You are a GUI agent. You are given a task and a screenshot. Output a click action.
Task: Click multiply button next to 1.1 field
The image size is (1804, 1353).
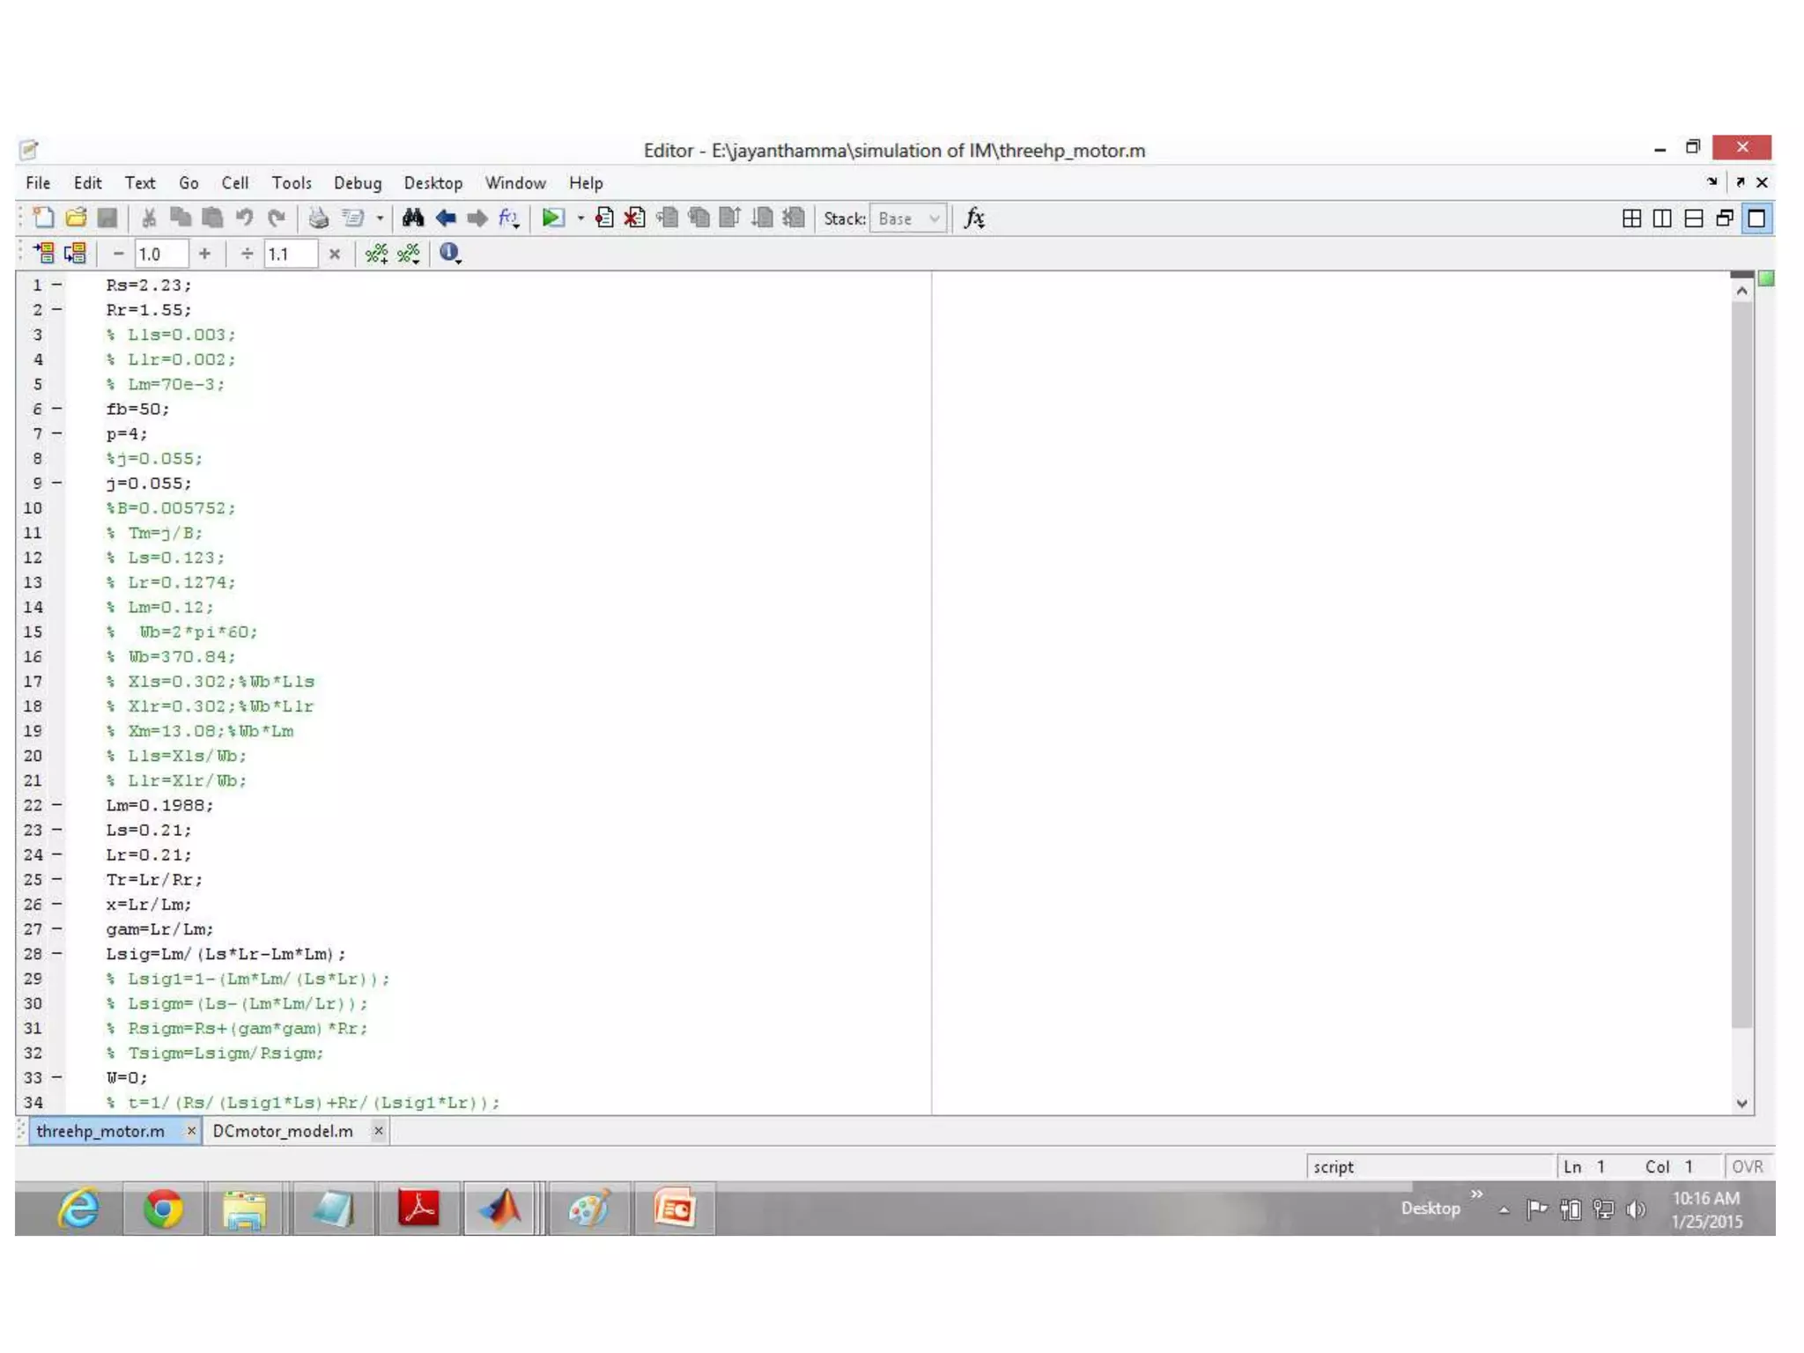point(335,254)
